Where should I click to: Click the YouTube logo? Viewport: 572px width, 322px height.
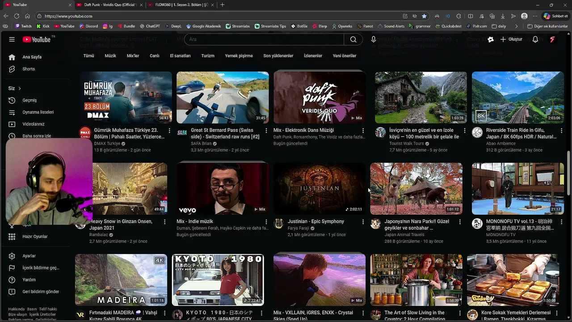point(37,39)
